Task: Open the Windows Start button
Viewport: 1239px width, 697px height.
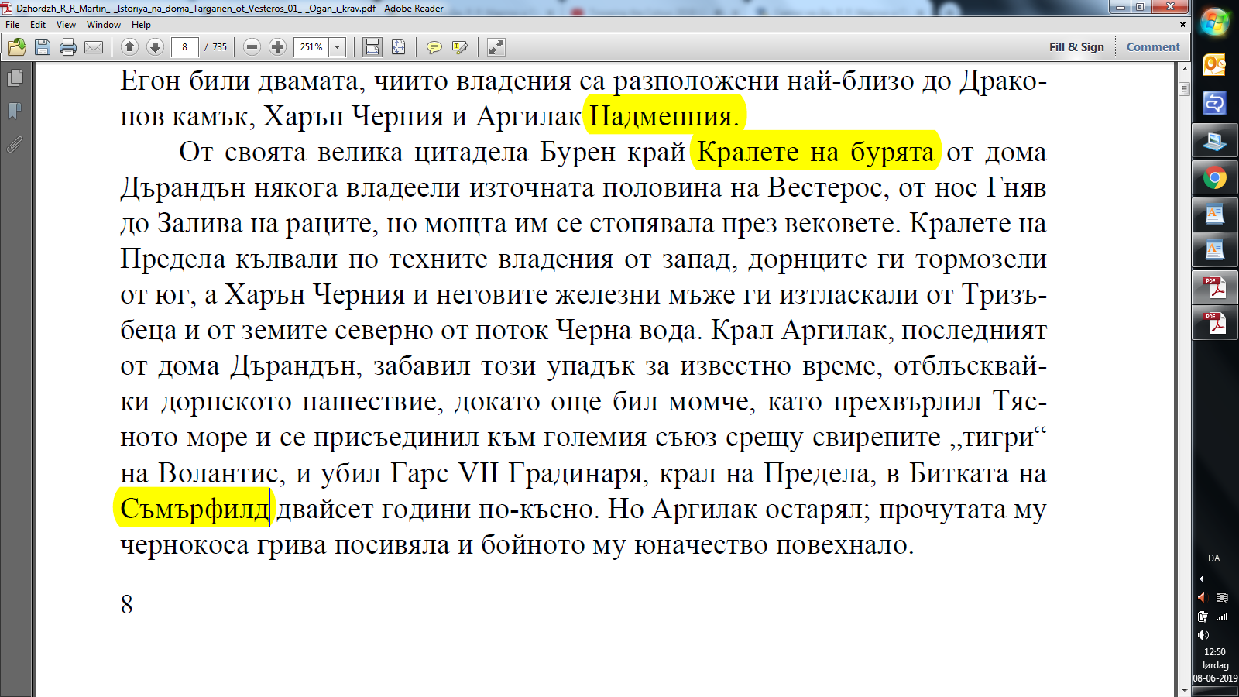Action: (x=1214, y=22)
